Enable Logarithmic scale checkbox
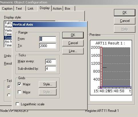The height and width of the screenshot is (117, 138). pyautogui.click(x=17, y=104)
